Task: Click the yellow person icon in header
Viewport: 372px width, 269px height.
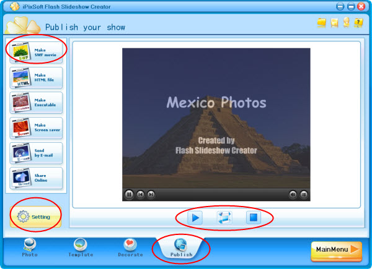Action: (347, 22)
